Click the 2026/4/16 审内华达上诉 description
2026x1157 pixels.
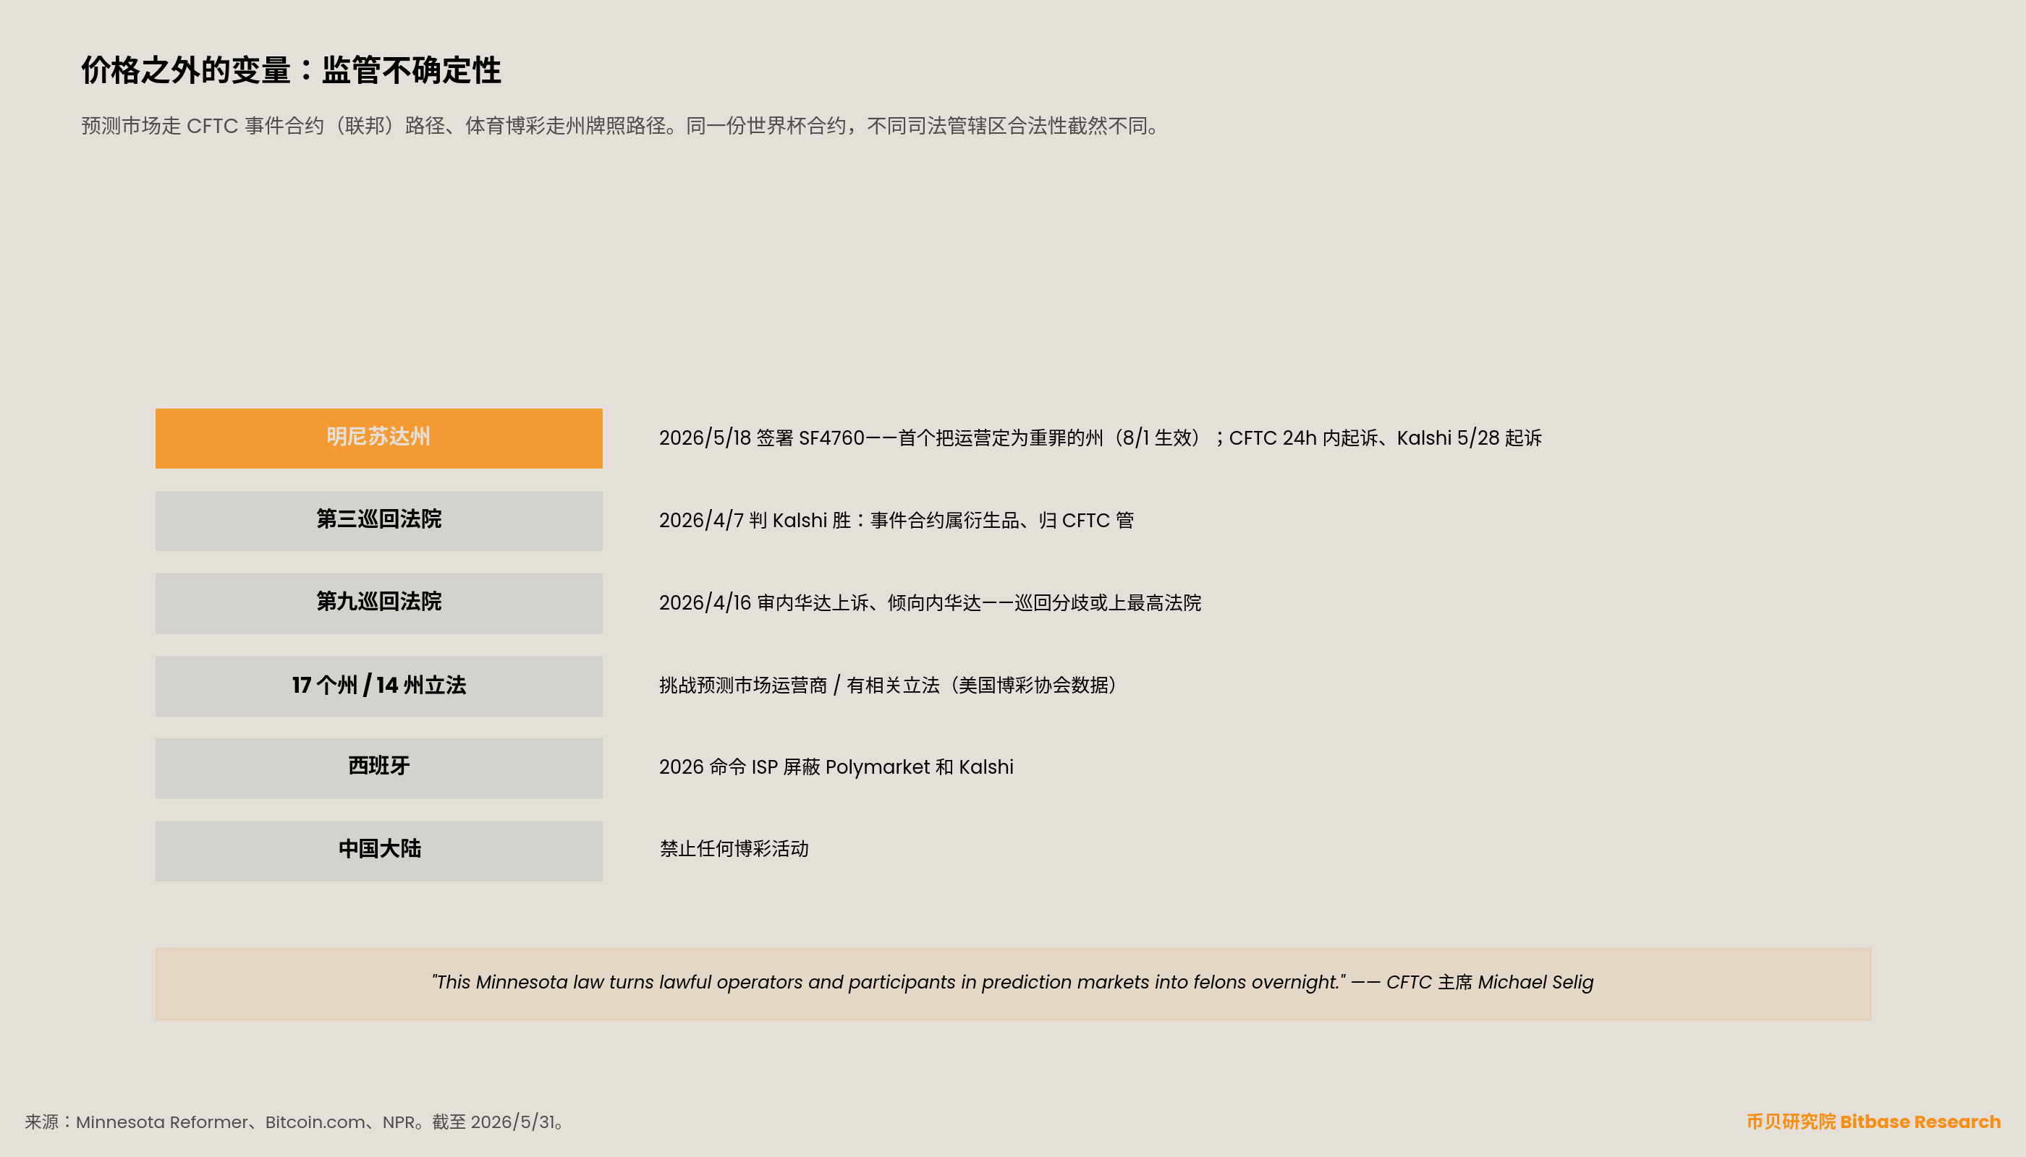(930, 603)
